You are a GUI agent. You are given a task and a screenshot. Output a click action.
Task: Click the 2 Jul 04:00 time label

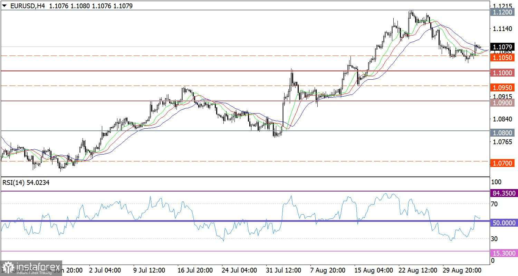pos(105,270)
